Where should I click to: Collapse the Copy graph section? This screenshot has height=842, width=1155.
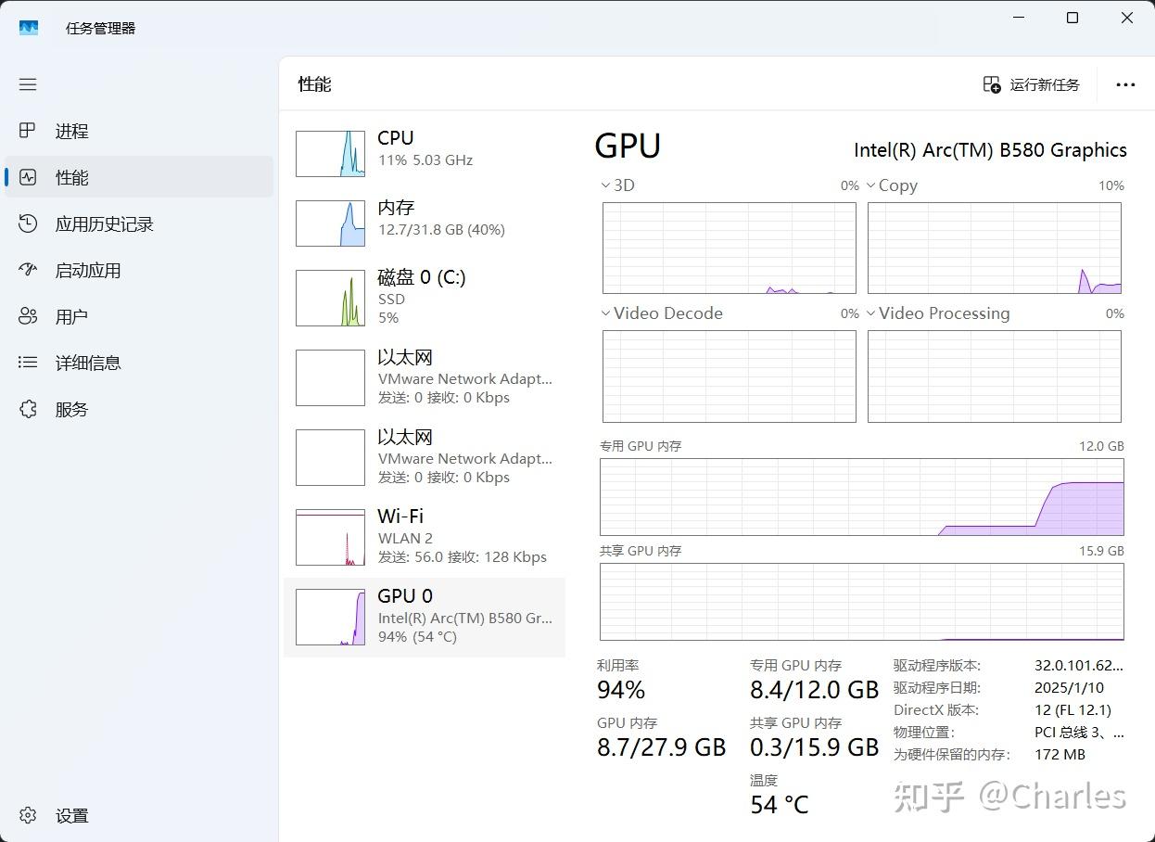872,185
